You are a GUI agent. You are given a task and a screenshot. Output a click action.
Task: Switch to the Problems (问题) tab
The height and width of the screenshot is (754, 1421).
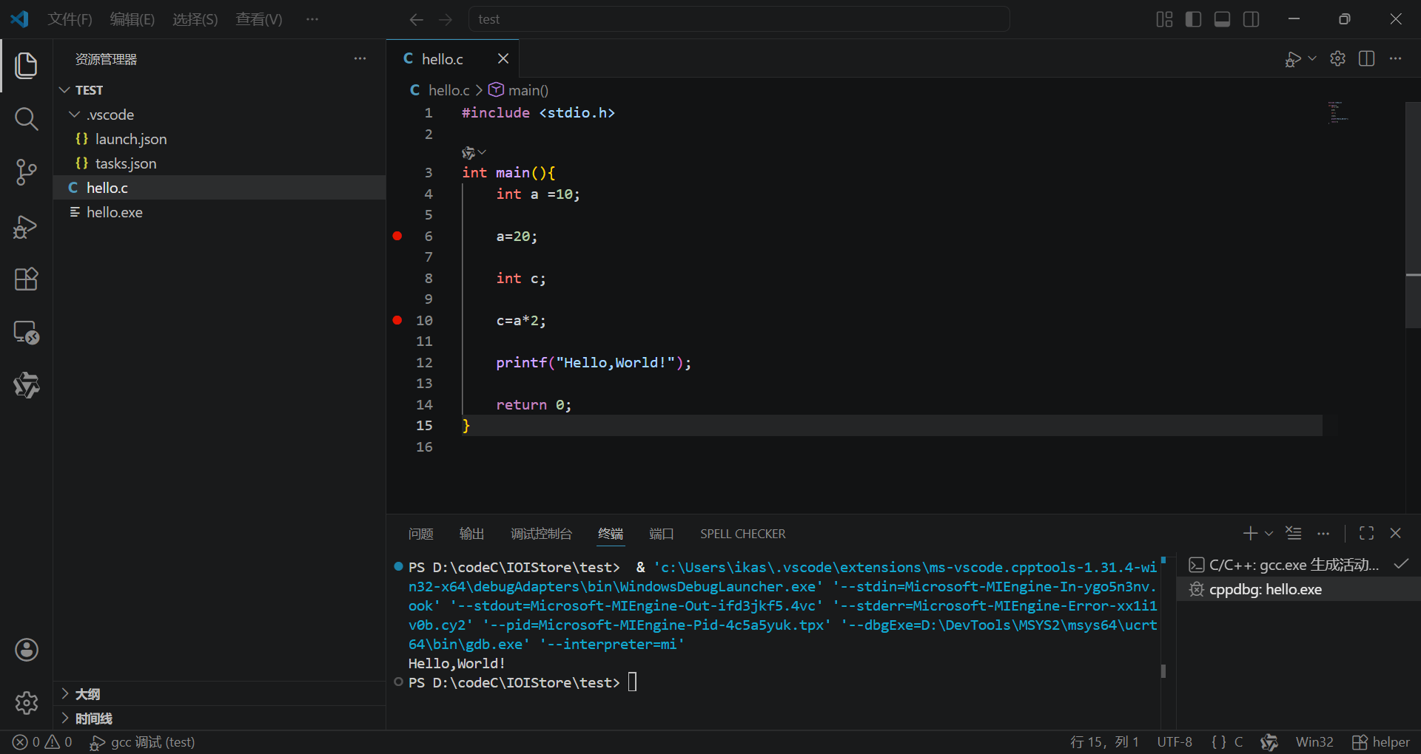(420, 534)
